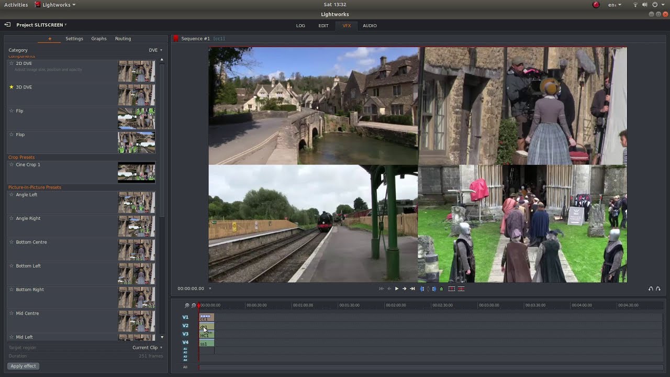Image resolution: width=670 pixels, height=377 pixels.
Task: Click the mark-in point icon
Action: pos(422,289)
